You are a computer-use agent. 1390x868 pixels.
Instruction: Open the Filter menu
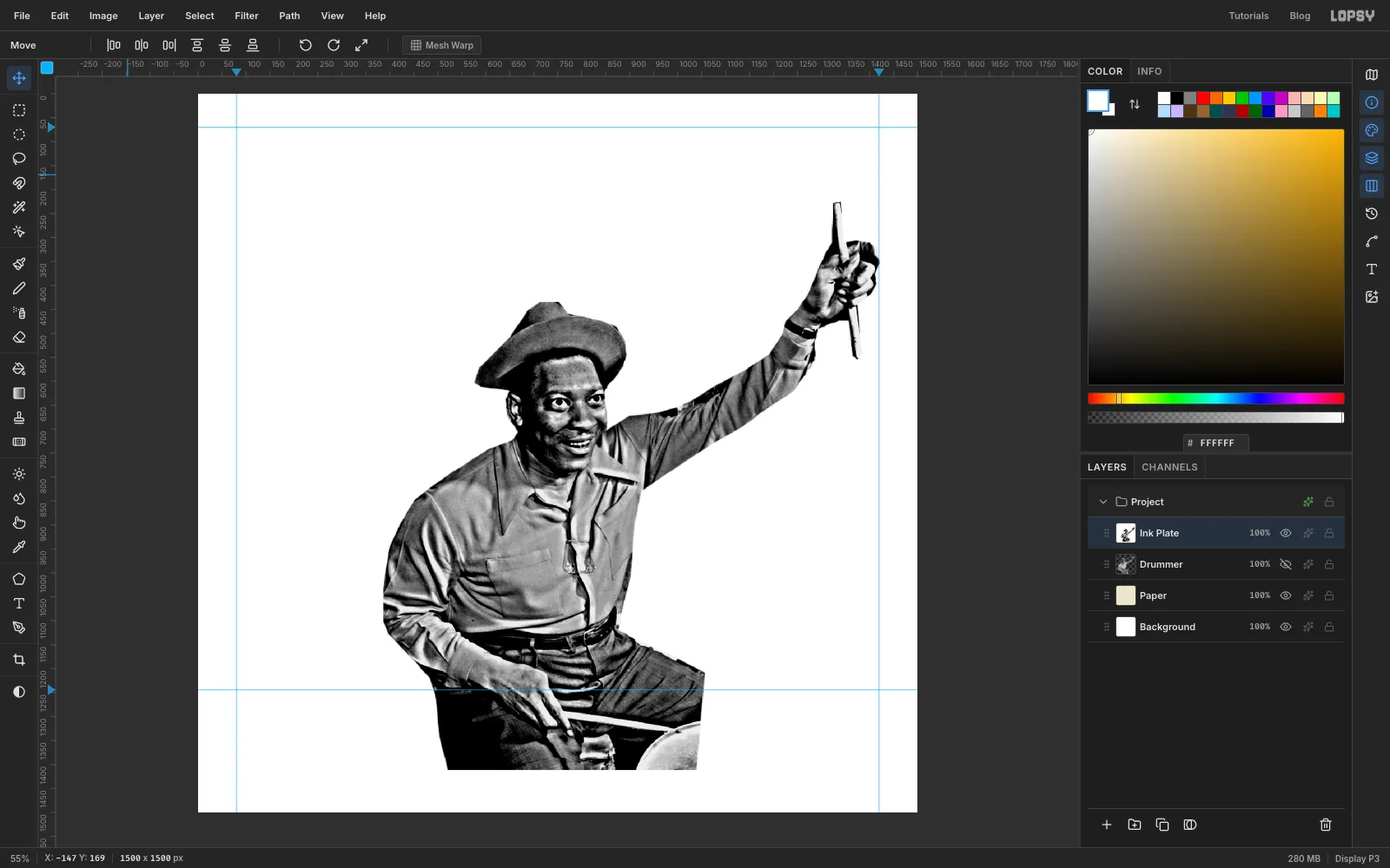(247, 16)
